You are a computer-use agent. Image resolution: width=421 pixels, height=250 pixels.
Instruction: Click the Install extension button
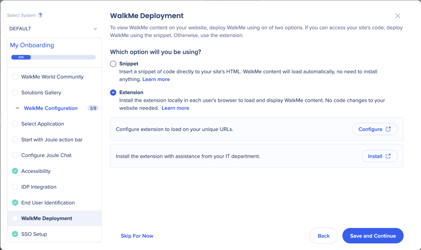(379, 156)
